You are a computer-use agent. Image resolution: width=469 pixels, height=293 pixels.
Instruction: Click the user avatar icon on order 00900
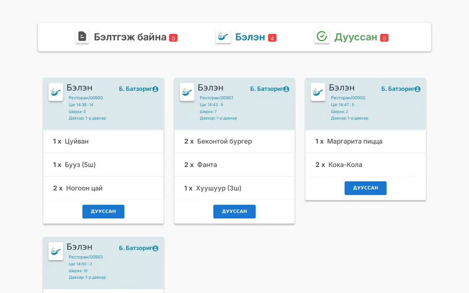(155, 89)
